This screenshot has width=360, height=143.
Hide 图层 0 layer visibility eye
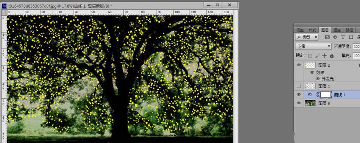pos(298,103)
